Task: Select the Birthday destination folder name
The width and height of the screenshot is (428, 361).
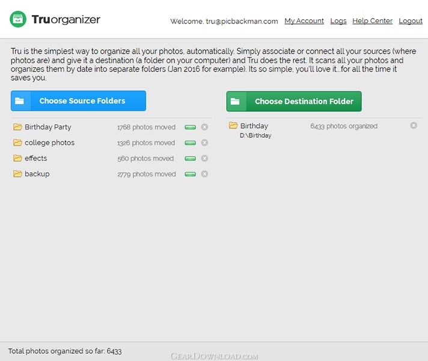Action: tap(254, 126)
